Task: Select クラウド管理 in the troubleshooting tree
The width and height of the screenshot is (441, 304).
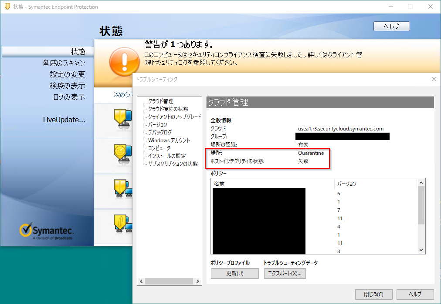Action: pos(161,101)
